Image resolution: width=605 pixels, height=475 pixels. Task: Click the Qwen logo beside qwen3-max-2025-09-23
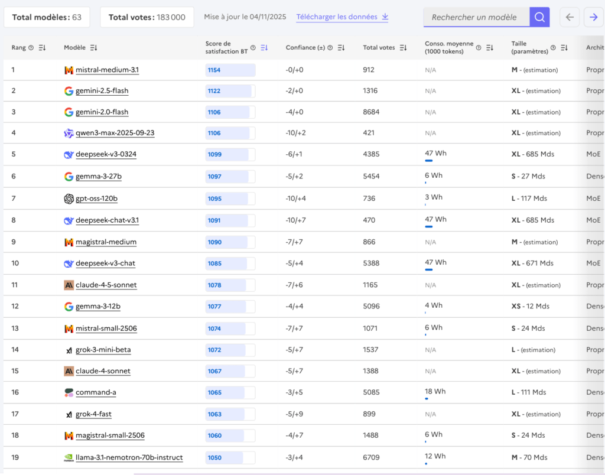point(68,134)
